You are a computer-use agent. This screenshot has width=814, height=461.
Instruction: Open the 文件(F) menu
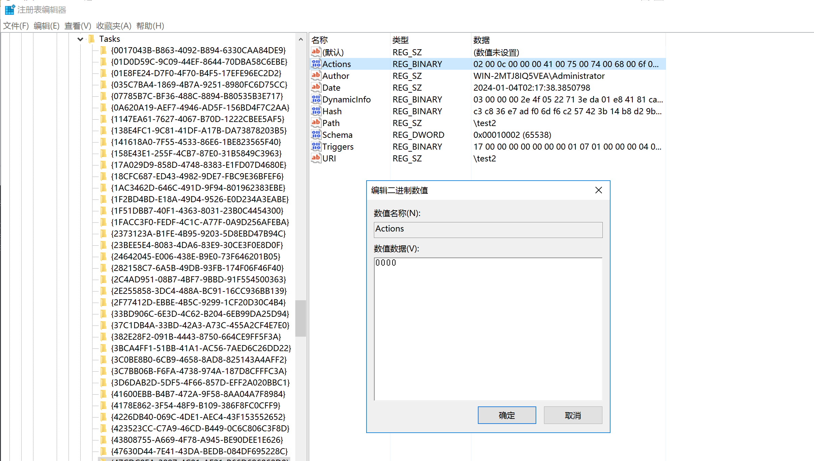16,26
